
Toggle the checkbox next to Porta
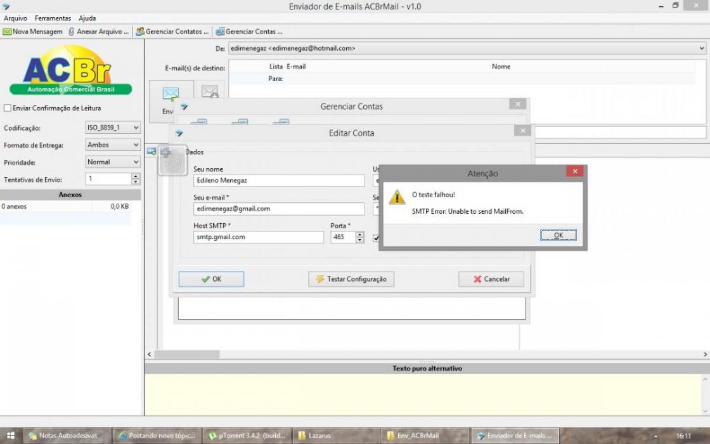[x=376, y=238]
